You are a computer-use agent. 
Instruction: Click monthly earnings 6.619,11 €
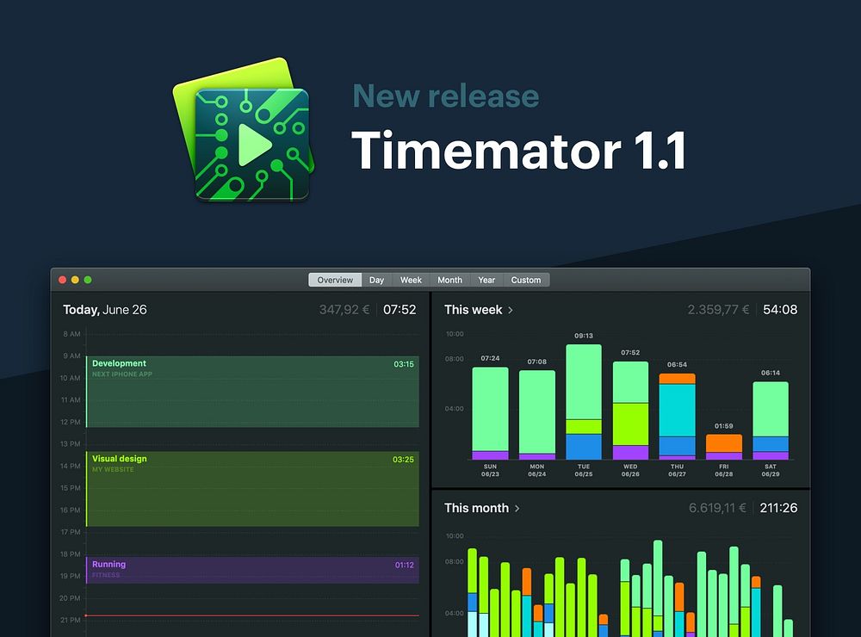pyautogui.click(x=717, y=508)
